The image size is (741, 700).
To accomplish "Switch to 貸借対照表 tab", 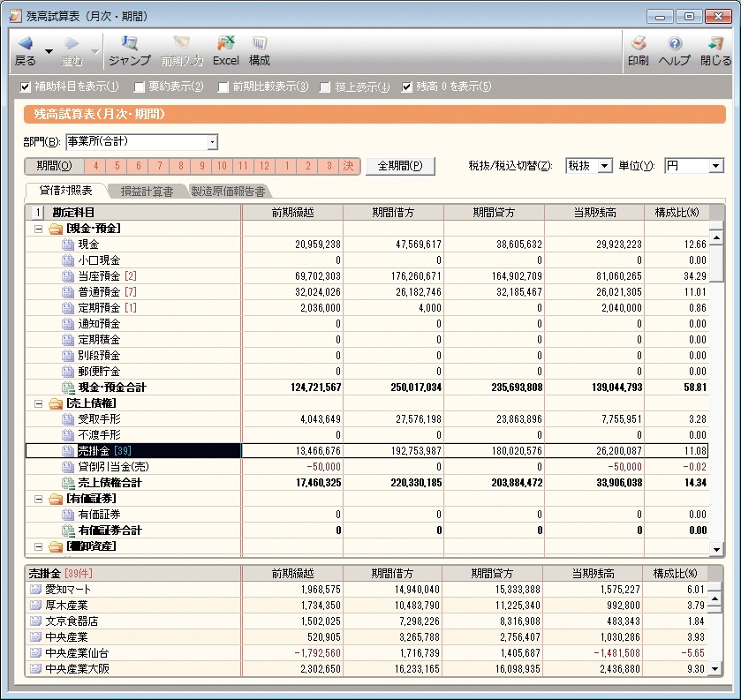I will tap(66, 191).
